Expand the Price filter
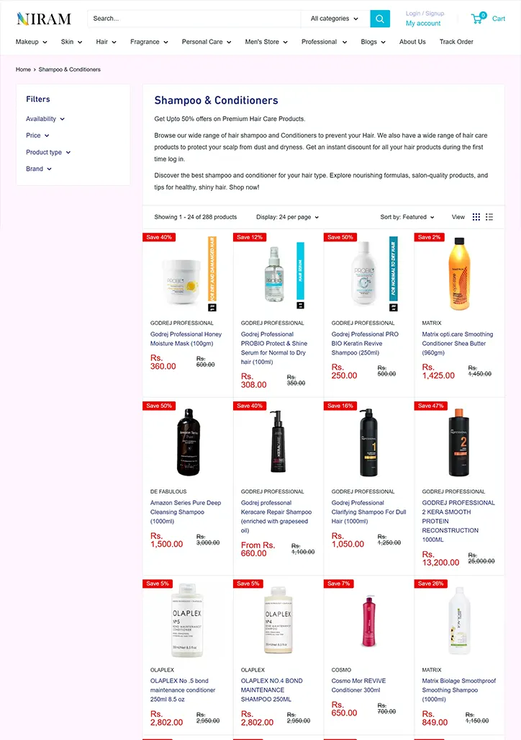521x740 pixels. tap(37, 135)
